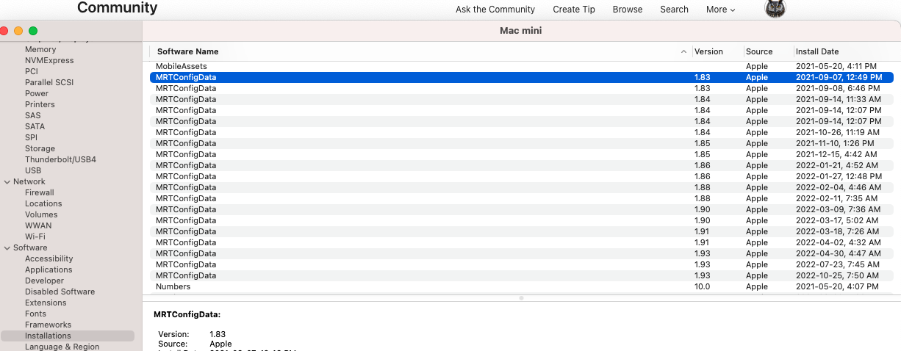The width and height of the screenshot is (901, 351).
Task: Select Thunderbolt/USB4 in the sidebar
Action: pyautogui.click(x=60, y=159)
